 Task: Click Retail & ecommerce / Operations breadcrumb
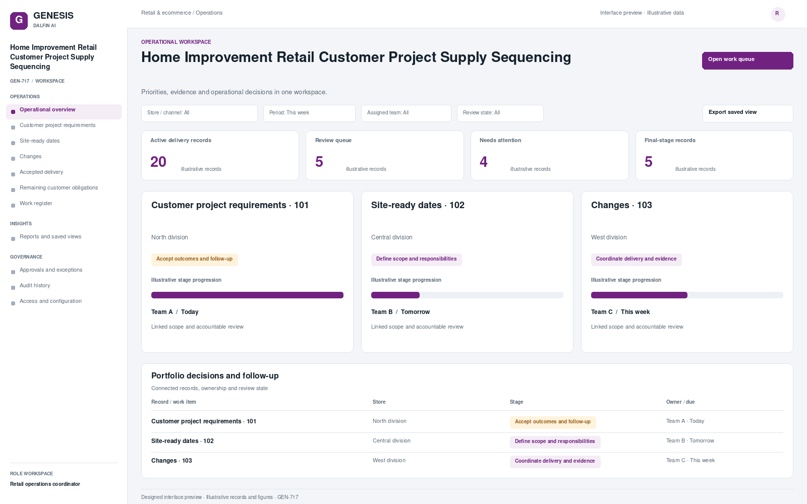click(x=182, y=13)
